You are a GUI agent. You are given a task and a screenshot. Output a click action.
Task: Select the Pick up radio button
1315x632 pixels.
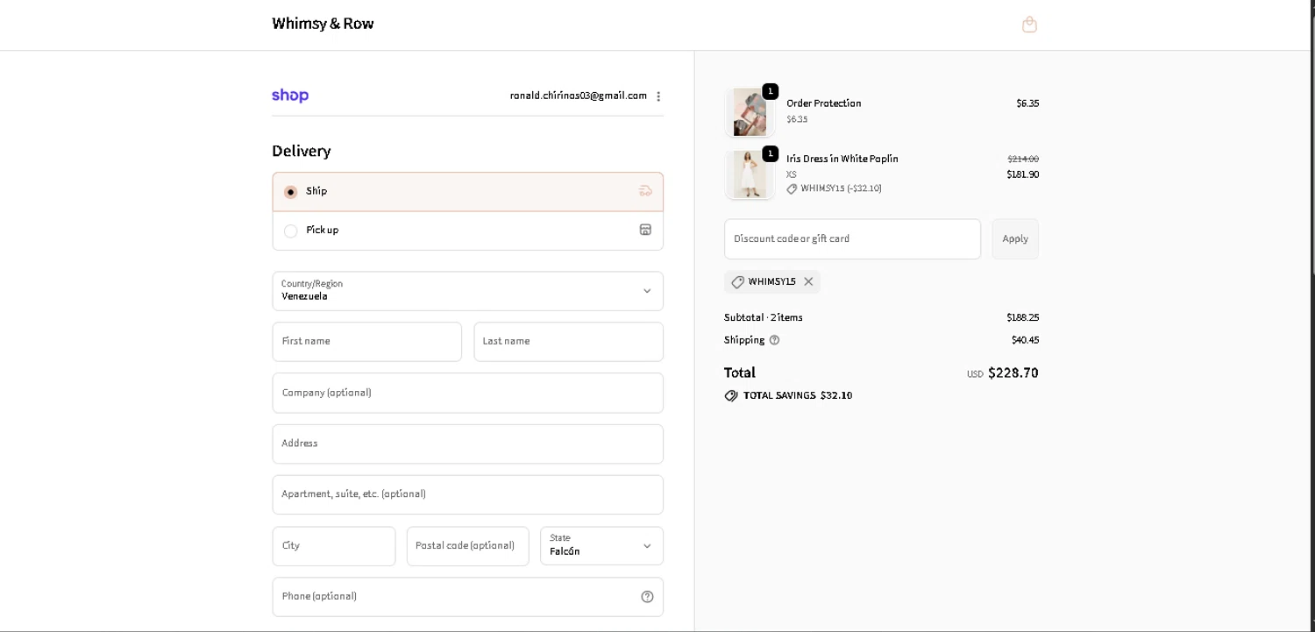click(x=291, y=231)
